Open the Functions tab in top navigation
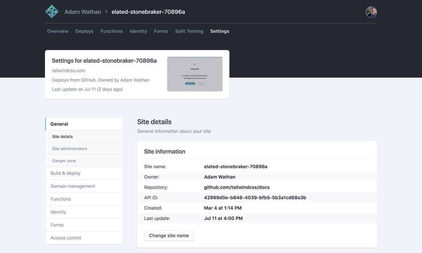This screenshot has width=422, height=253. coord(111,31)
